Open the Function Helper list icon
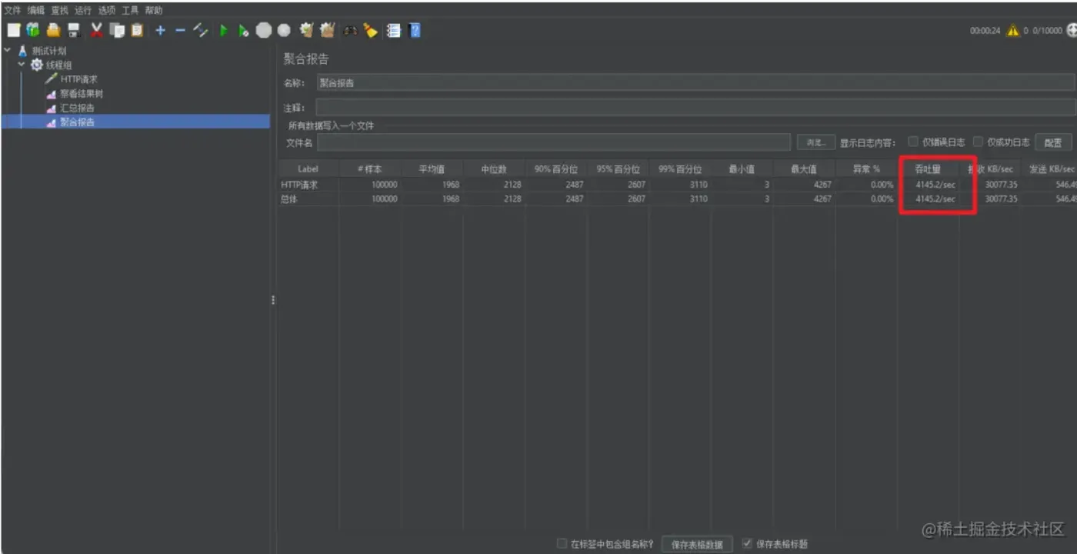 point(394,30)
